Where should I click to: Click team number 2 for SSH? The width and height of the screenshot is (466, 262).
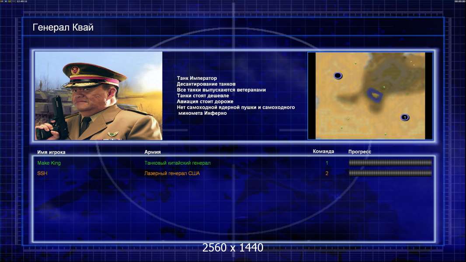(x=327, y=173)
